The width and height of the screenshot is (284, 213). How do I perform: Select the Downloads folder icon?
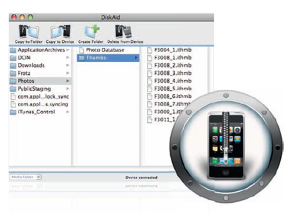tap(13, 66)
